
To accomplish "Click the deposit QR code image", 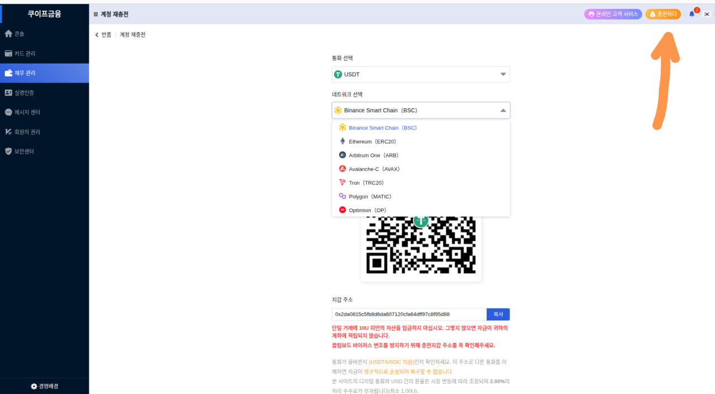I will (x=421, y=246).
